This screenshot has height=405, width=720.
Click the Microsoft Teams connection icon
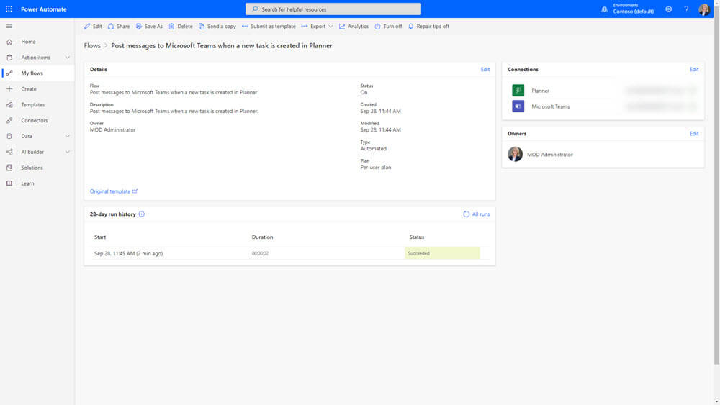(x=518, y=106)
